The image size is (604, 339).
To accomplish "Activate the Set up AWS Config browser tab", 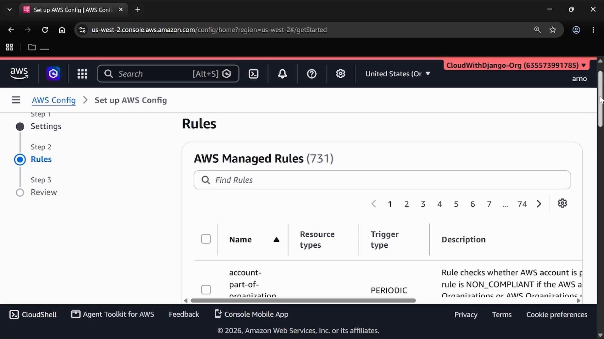I will click(x=74, y=10).
